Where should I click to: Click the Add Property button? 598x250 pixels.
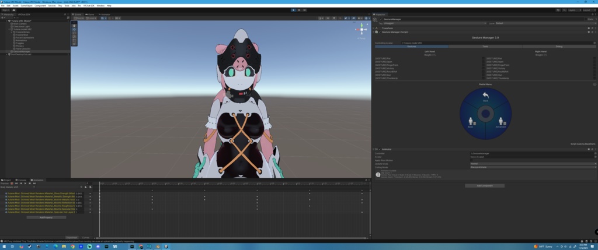coord(46,217)
